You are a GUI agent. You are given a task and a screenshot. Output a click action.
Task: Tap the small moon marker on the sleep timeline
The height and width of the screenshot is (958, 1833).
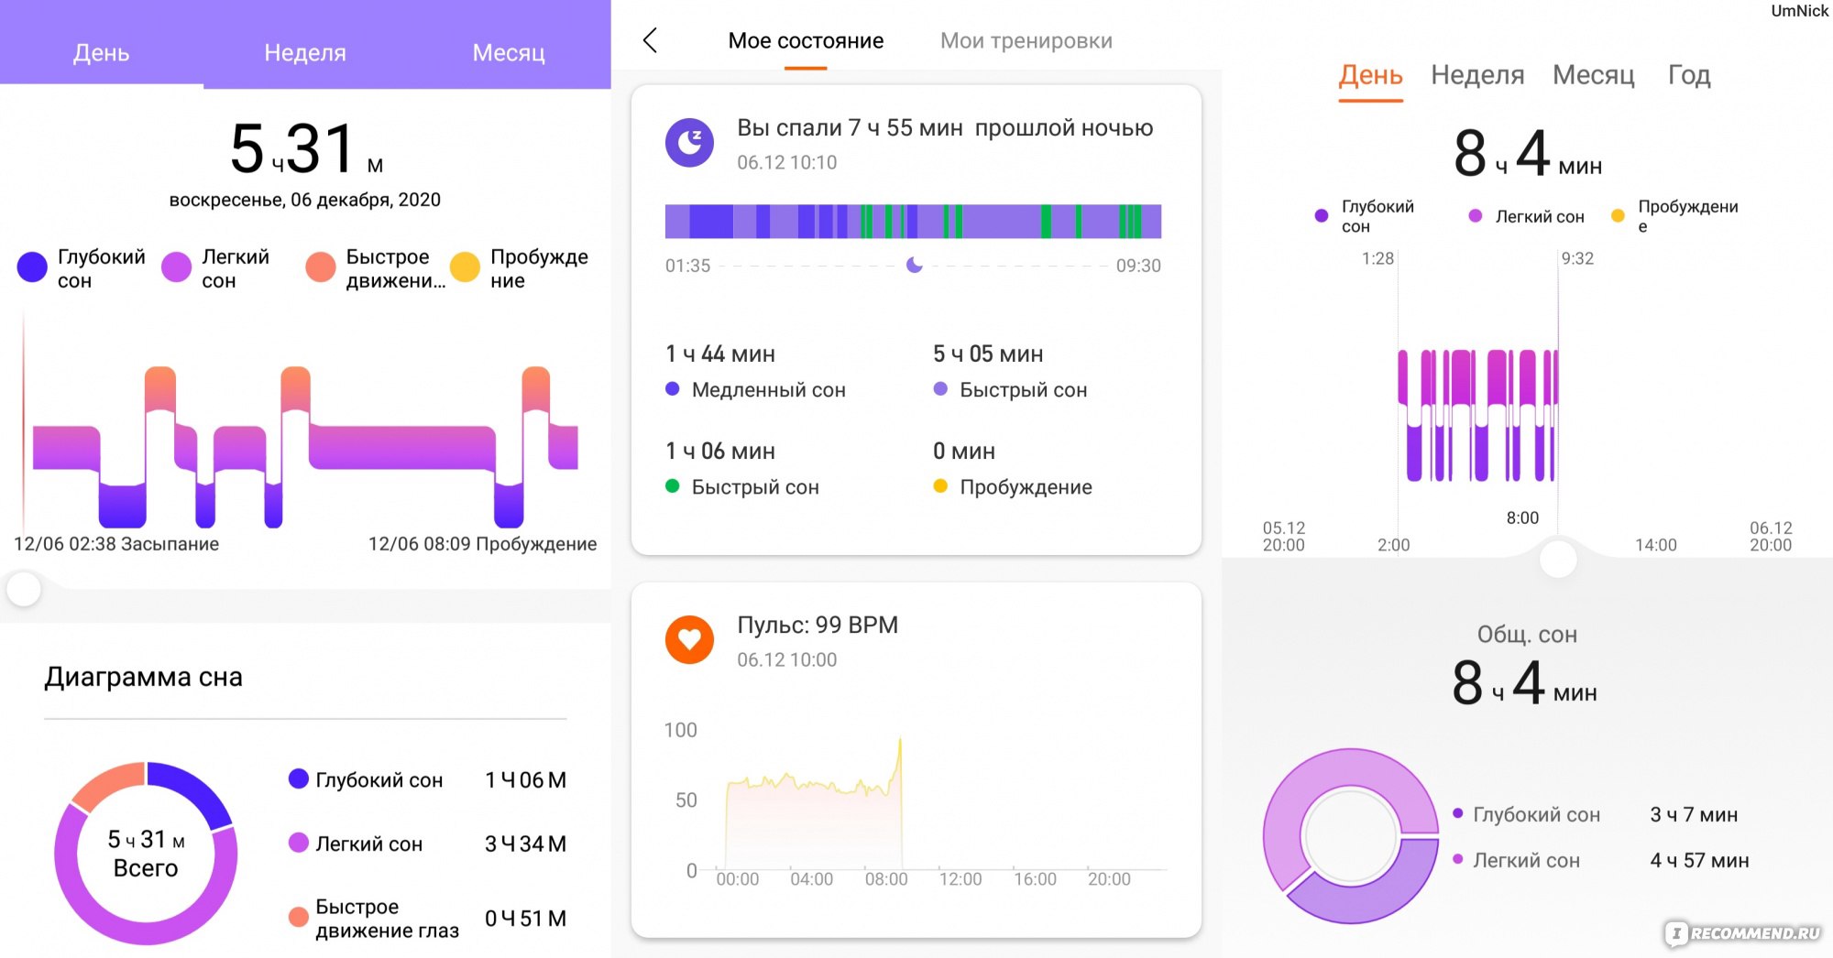pos(914,266)
